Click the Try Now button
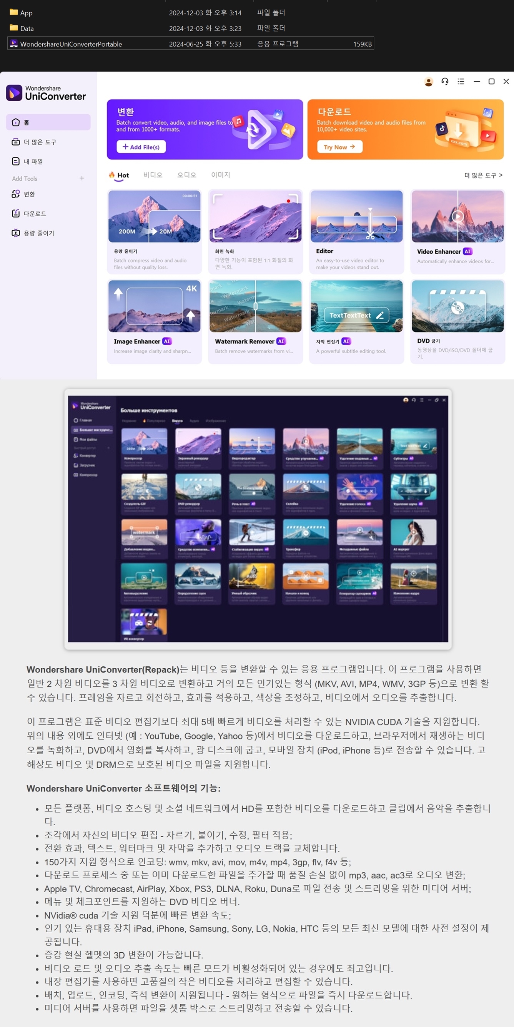The image size is (514, 1027). 339,147
